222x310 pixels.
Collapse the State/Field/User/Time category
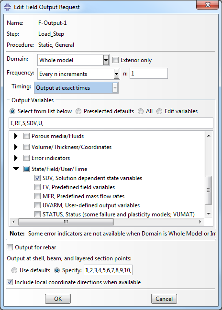click(16, 169)
